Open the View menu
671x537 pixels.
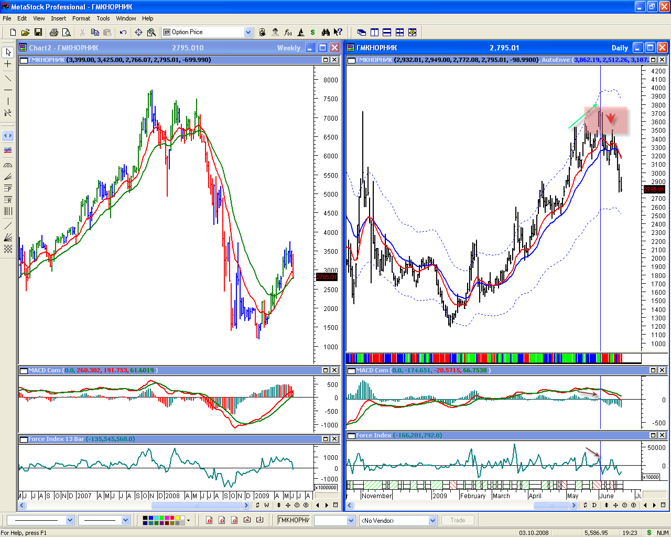pos(39,18)
